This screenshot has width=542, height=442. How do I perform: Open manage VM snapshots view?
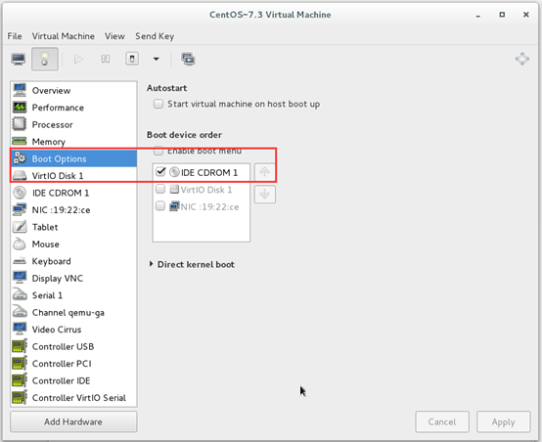coord(188,59)
